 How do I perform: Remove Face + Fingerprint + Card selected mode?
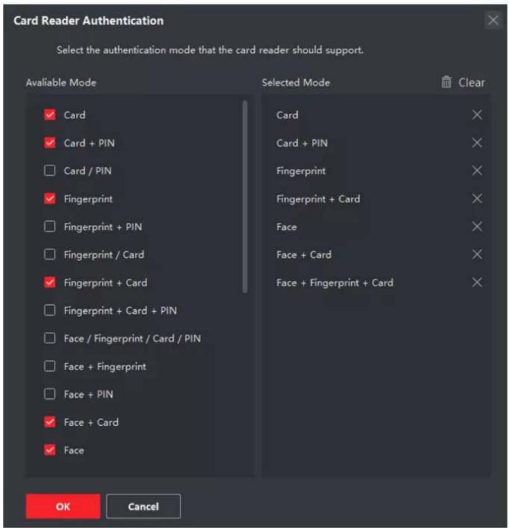pyautogui.click(x=476, y=283)
